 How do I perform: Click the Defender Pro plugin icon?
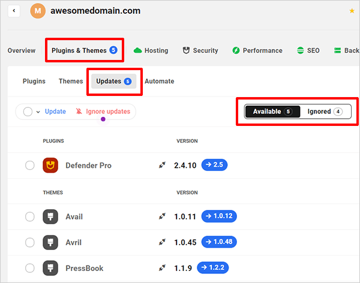pos(50,165)
